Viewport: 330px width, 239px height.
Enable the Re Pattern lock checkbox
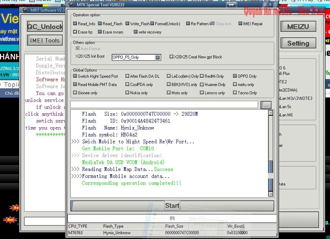click(188, 23)
